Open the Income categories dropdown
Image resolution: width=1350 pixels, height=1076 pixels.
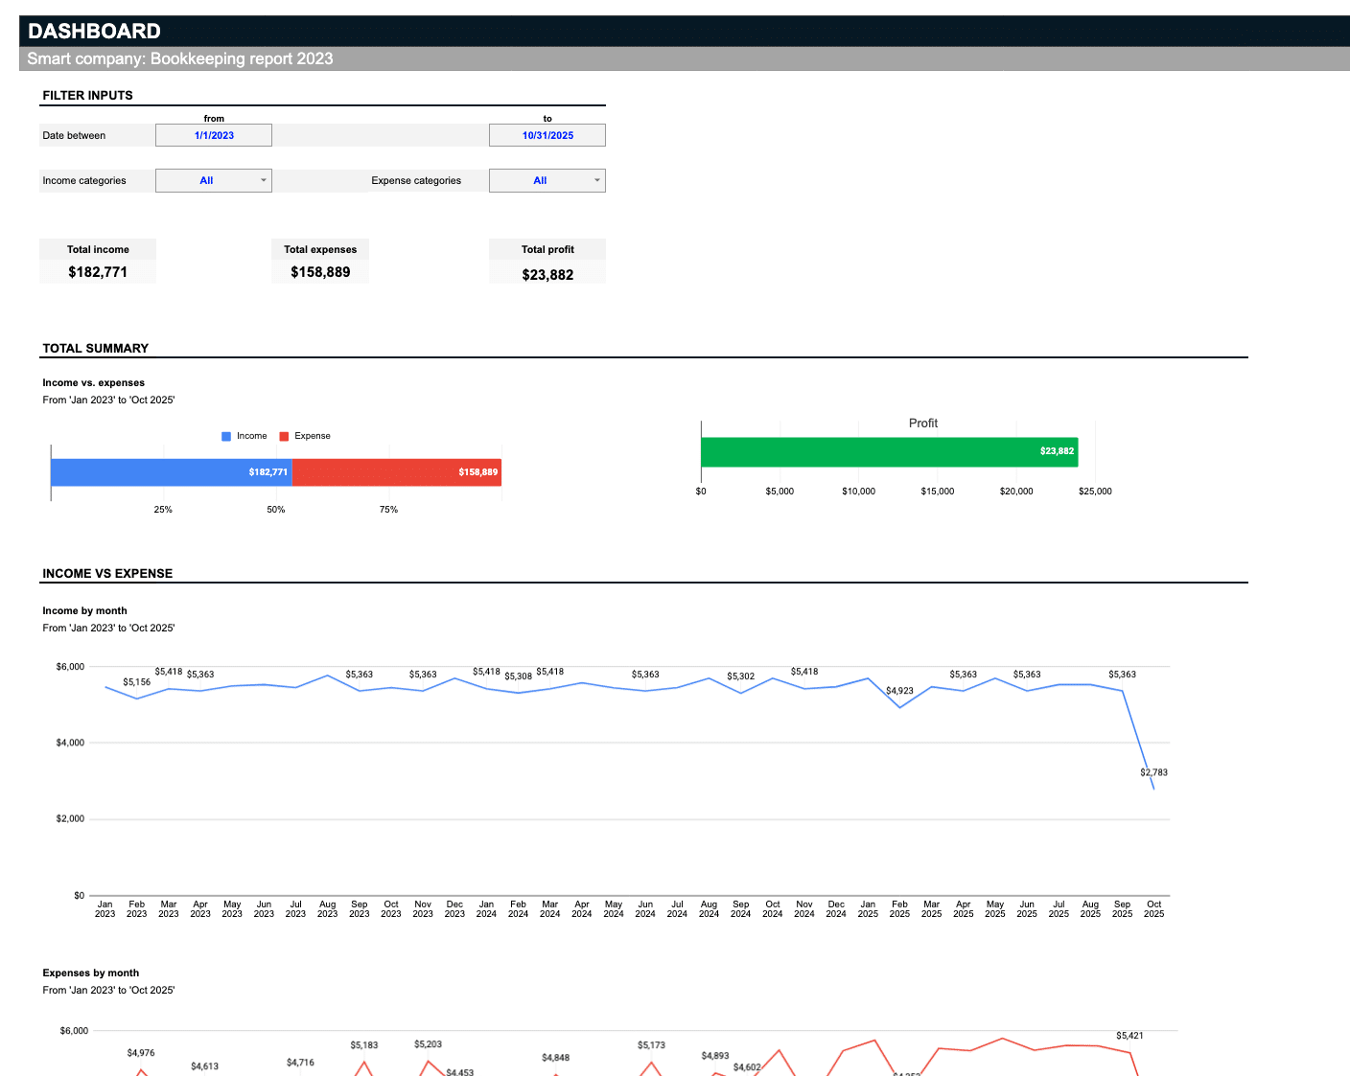(x=214, y=180)
